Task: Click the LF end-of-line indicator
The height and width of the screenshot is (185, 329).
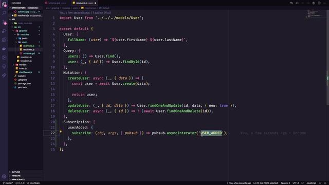Action: tap(303, 183)
